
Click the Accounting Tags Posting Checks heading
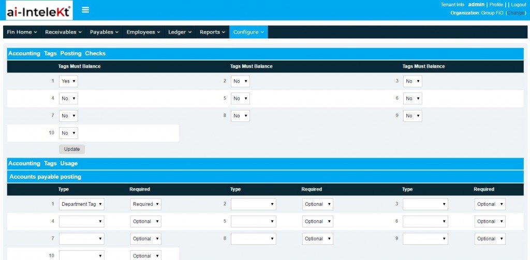tap(57, 53)
